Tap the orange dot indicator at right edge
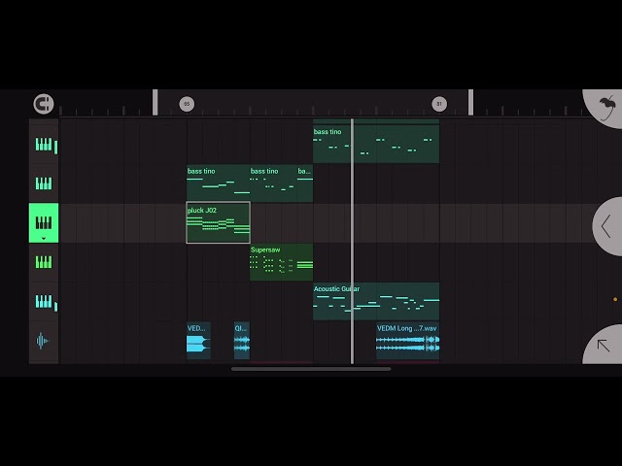 tap(615, 299)
